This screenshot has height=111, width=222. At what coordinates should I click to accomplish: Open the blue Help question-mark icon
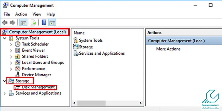tap(44, 22)
